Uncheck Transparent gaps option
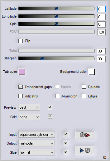Viewport: 110px width, 161px height. click(21, 87)
